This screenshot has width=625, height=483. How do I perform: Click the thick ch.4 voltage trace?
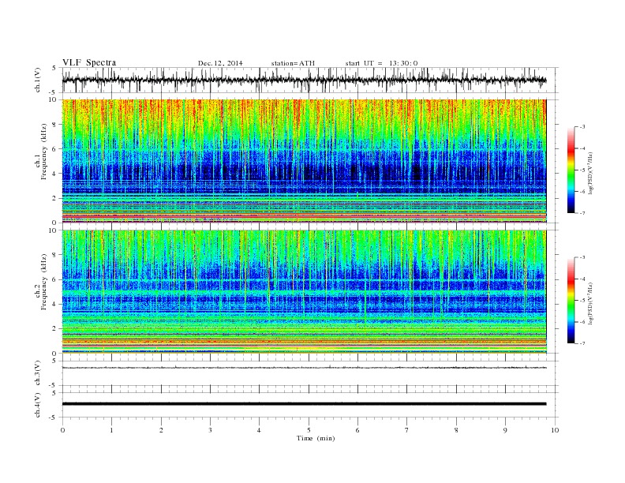(304, 404)
